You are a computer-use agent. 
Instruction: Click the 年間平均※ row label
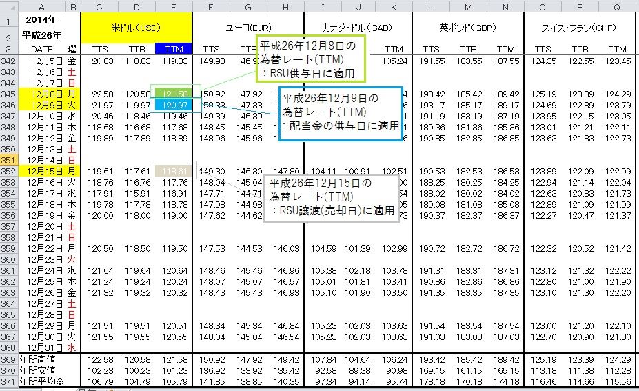(x=41, y=381)
